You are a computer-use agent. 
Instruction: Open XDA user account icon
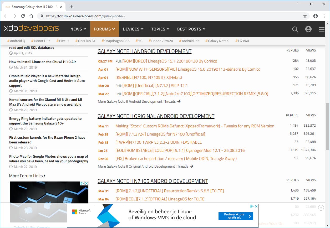coord(308,29)
